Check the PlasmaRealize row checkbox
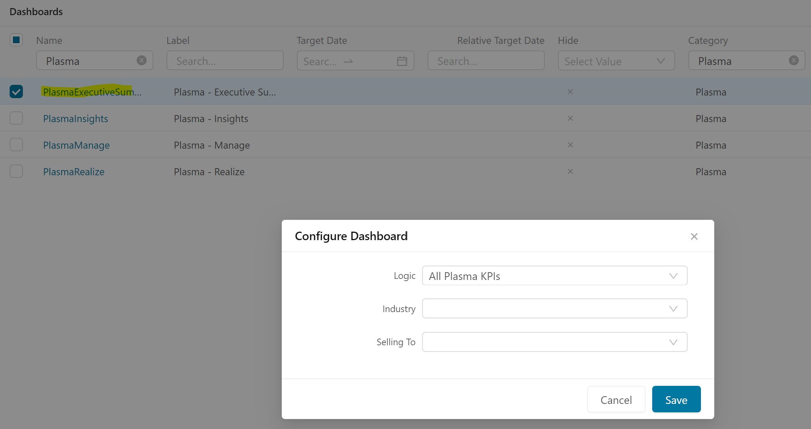Screen dimensions: 811x429 pyautogui.click(x=16, y=172)
